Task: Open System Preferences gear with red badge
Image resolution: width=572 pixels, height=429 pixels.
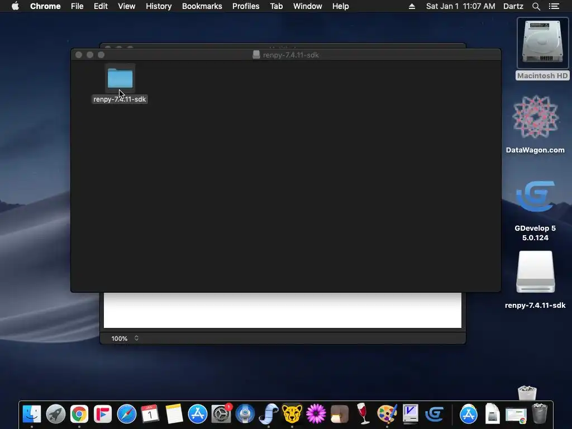Action: click(x=221, y=414)
